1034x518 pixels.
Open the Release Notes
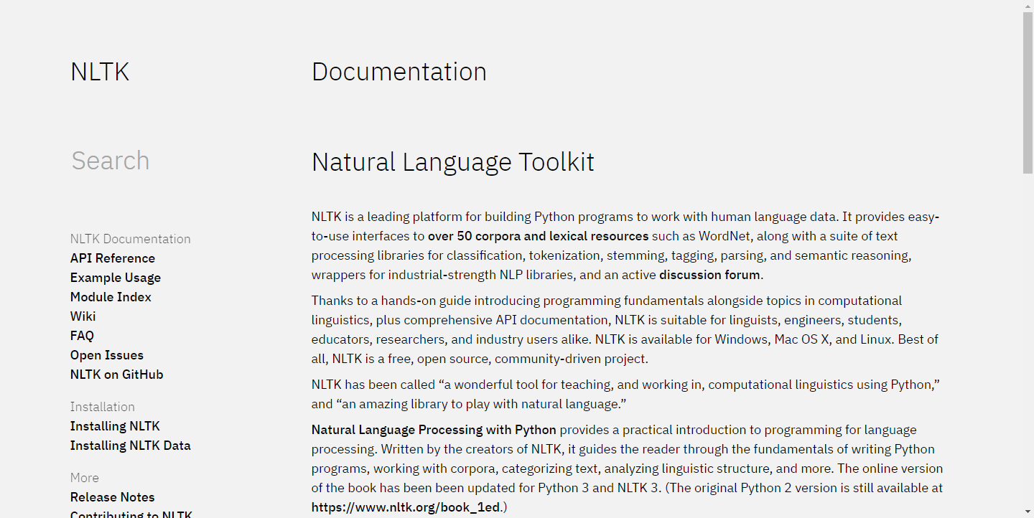pyautogui.click(x=113, y=497)
